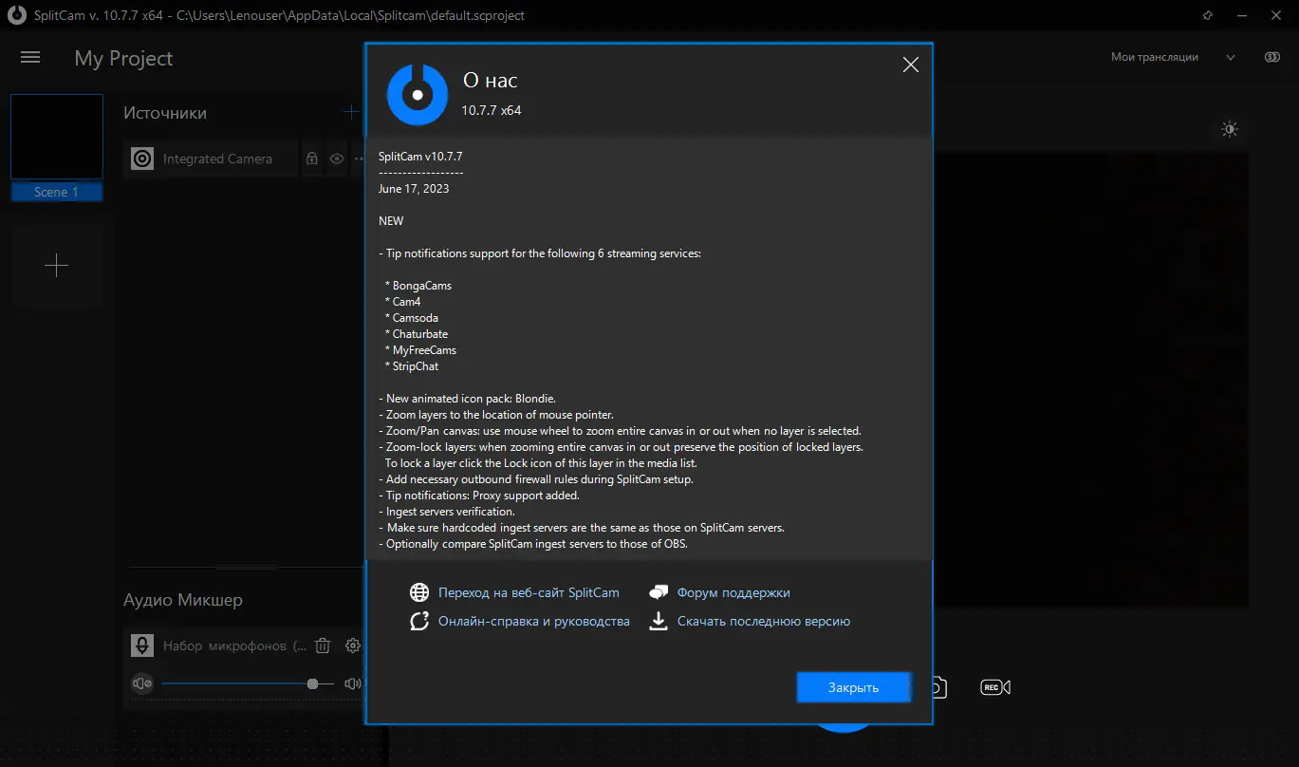The height and width of the screenshot is (767, 1299).
Task: Click the outbound firewall rules line
Action: point(536,479)
